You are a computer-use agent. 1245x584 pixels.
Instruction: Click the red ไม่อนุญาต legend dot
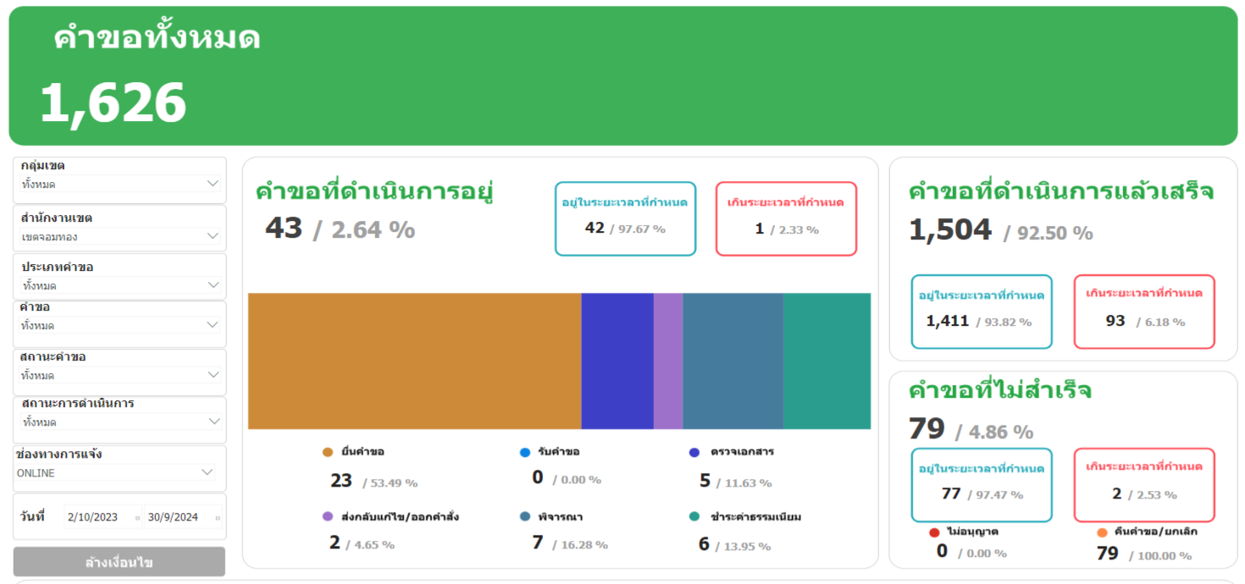pos(934,533)
